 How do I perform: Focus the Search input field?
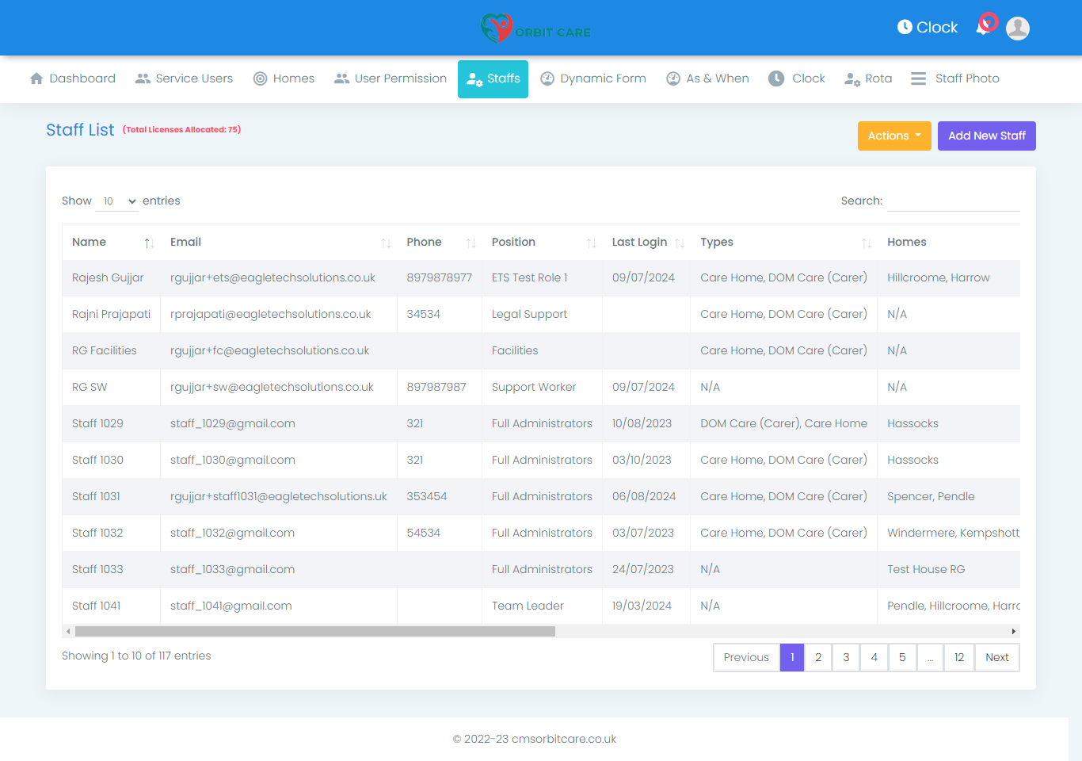(953, 201)
